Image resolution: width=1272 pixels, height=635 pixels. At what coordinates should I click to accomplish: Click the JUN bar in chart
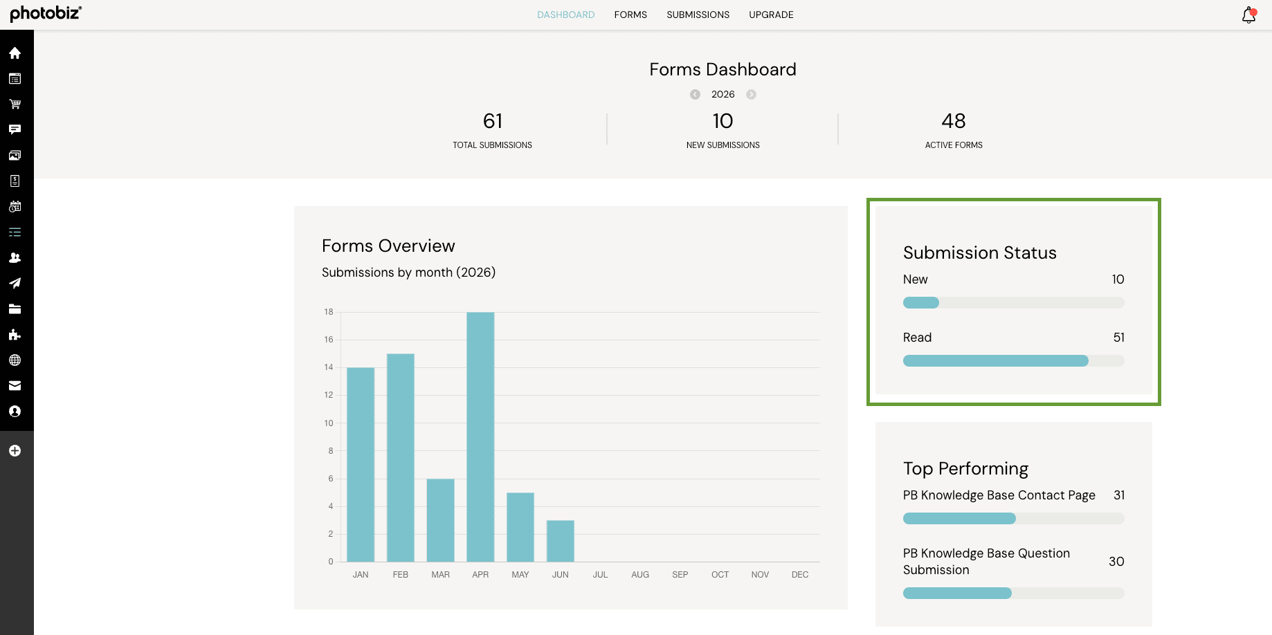point(561,541)
